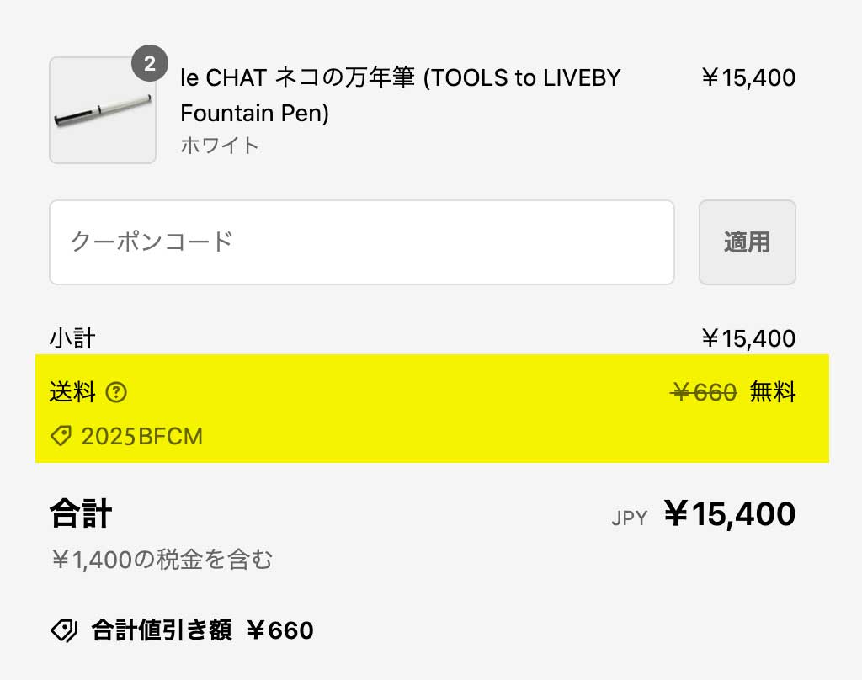Click the 合計値引き額 ¥660 discount text
The width and height of the screenshot is (862, 680).
tap(202, 630)
